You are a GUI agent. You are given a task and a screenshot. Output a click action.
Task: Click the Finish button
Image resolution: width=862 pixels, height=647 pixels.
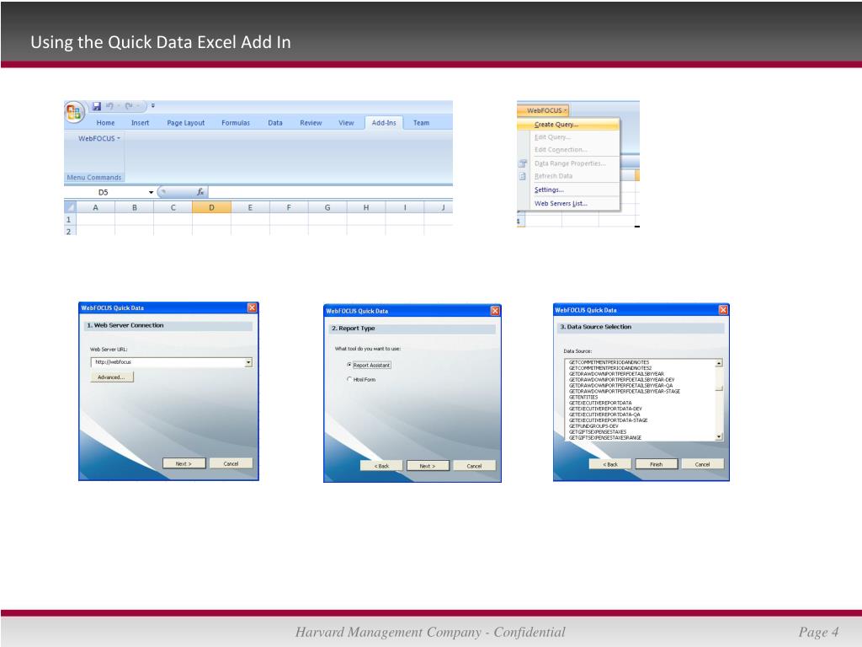pos(657,464)
